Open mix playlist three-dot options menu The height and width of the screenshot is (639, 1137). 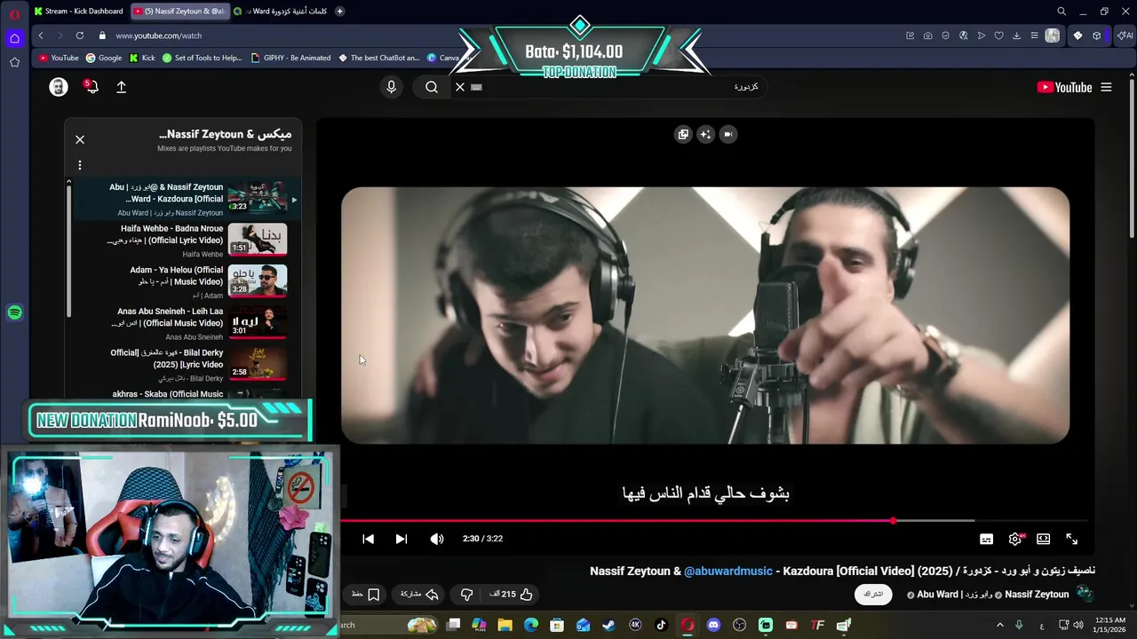tap(80, 165)
